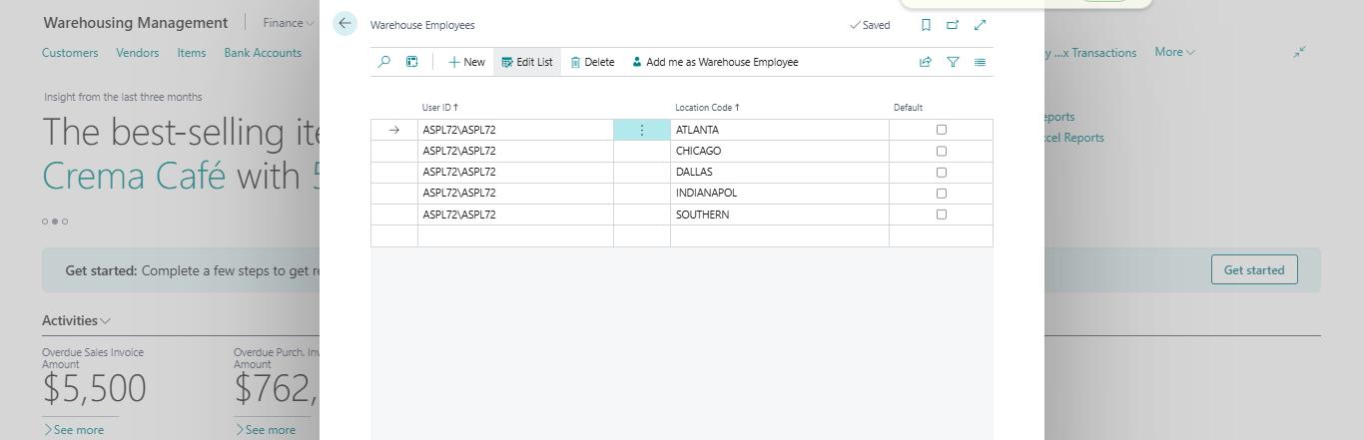Viewport: 1364px width, 440px height.
Task: Open the Vendors menu item
Action: (x=137, y=53)
